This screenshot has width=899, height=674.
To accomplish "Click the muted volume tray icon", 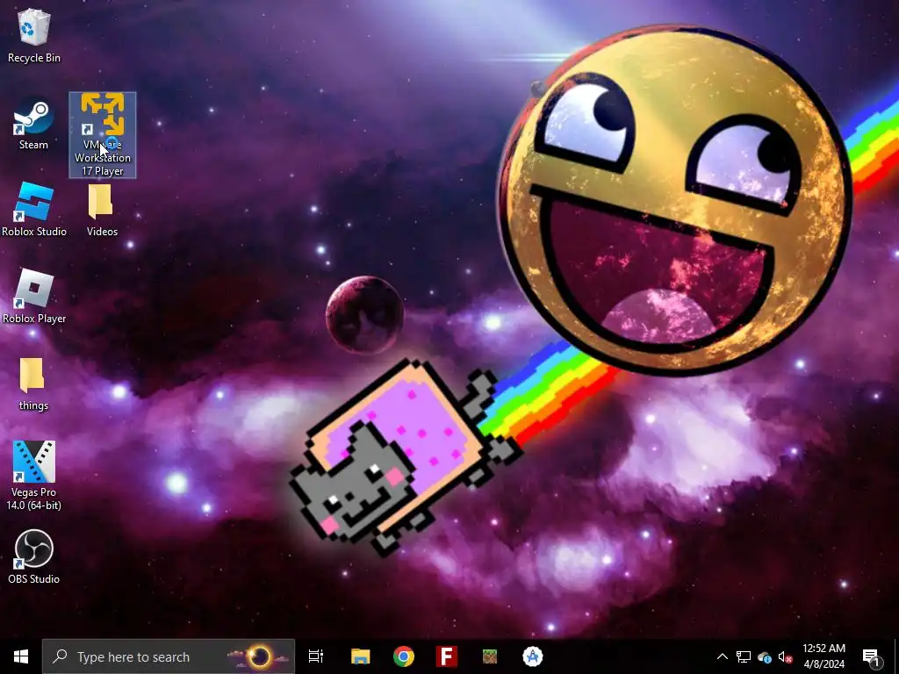I will (x=785, y=656).
